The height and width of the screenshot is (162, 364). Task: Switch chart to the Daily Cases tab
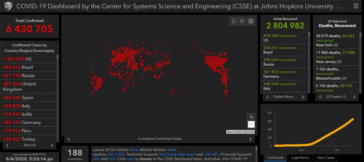coord(325,158)
